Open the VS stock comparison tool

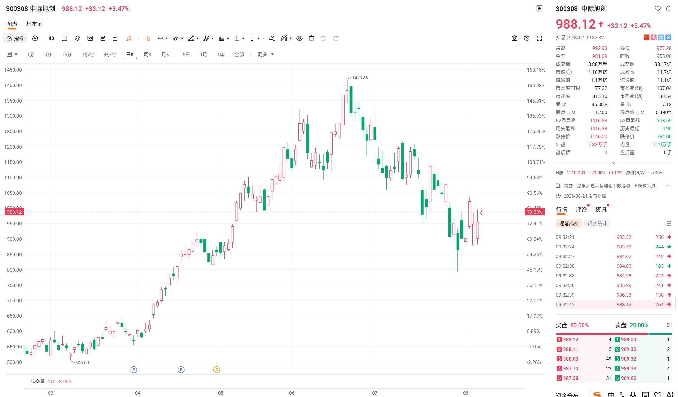[90, 38]
